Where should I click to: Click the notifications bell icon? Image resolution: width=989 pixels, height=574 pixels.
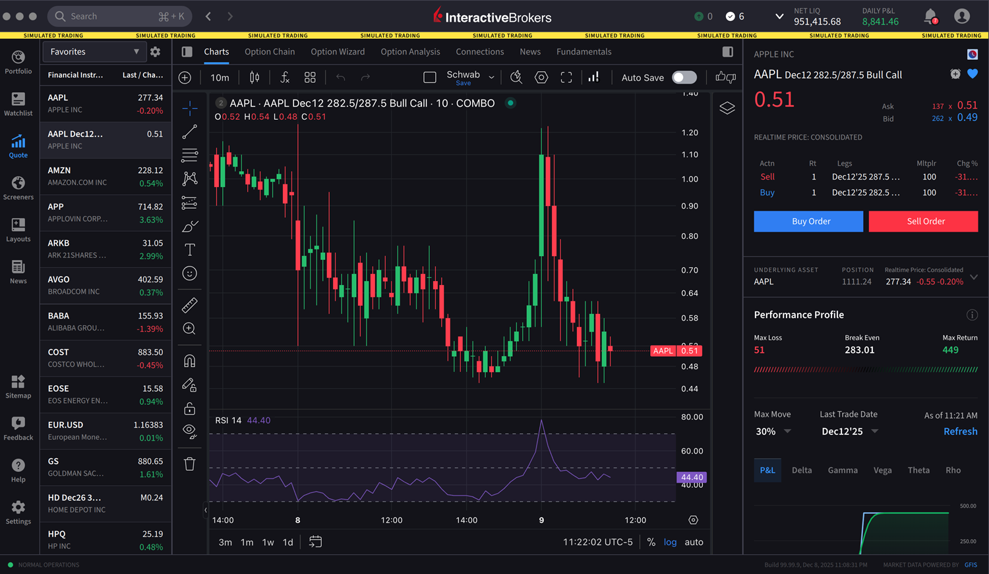coord(930,16)
